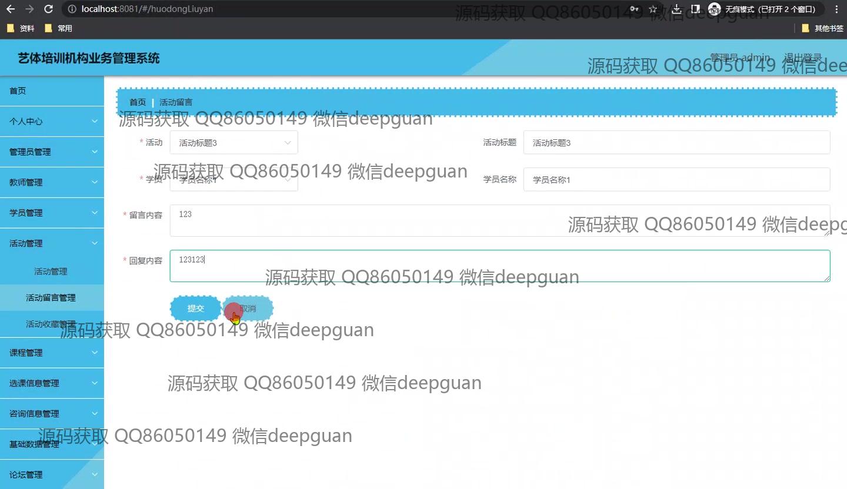The width and height of the screenshot is (847, 489).
Task: Click the browser reload icon
Action: point(49,9)
